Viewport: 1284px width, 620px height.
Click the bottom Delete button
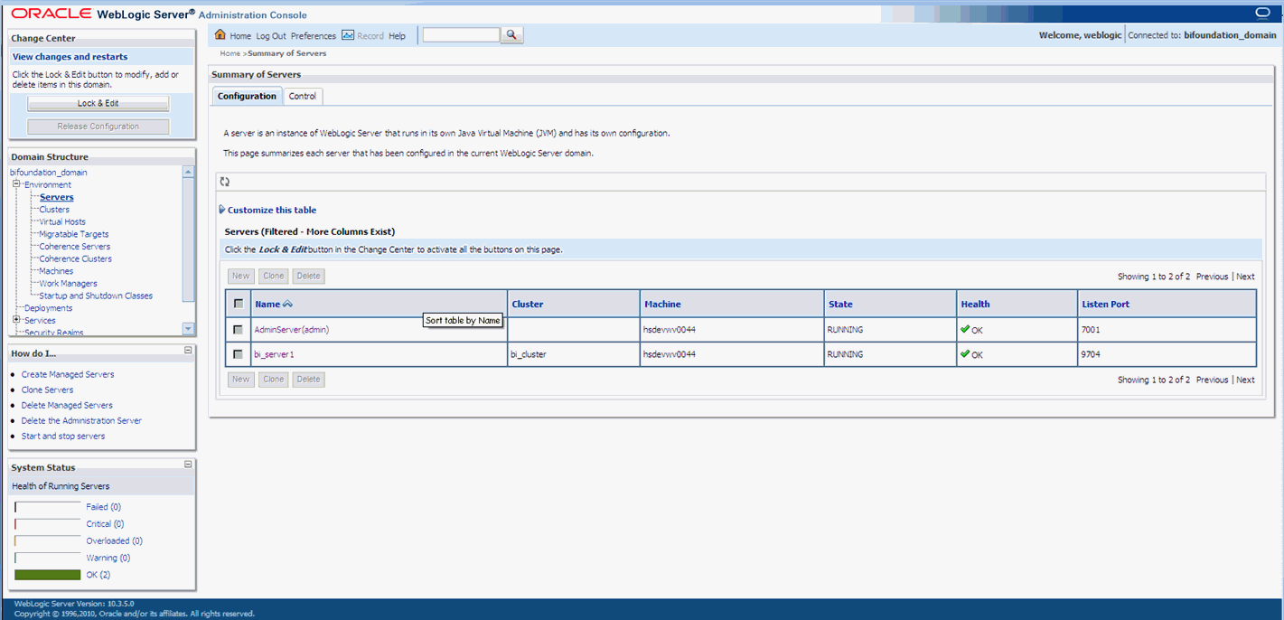[308, 379]
